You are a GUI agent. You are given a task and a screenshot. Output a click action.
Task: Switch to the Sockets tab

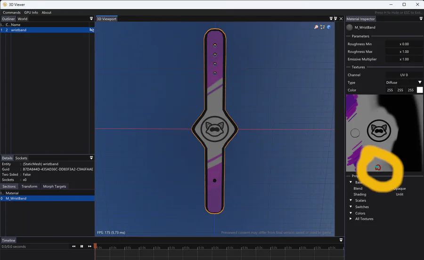[x=21, y=158]
